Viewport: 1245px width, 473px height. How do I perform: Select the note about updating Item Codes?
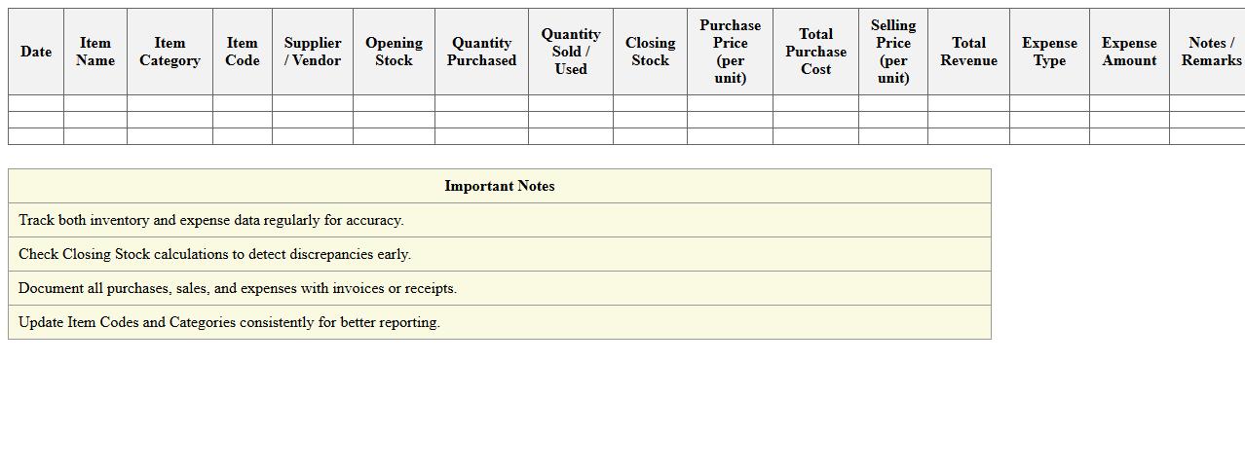click(230, 322)
